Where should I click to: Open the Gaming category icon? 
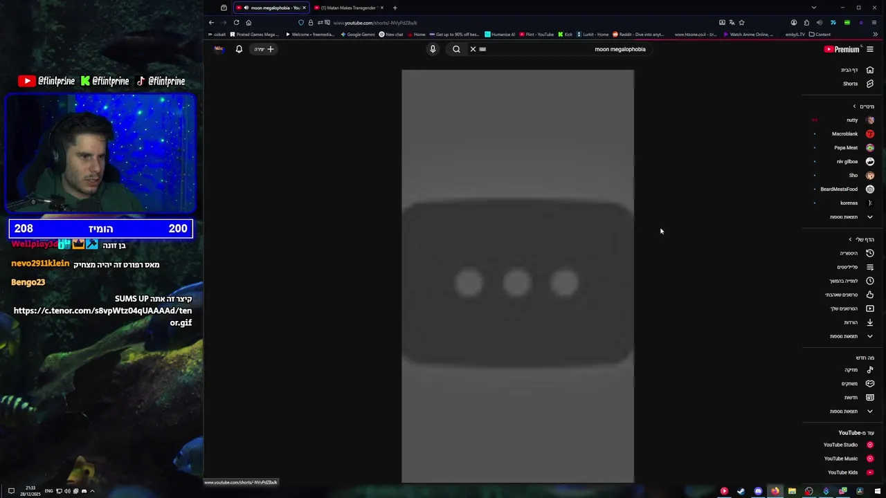[x=870, y=384]
